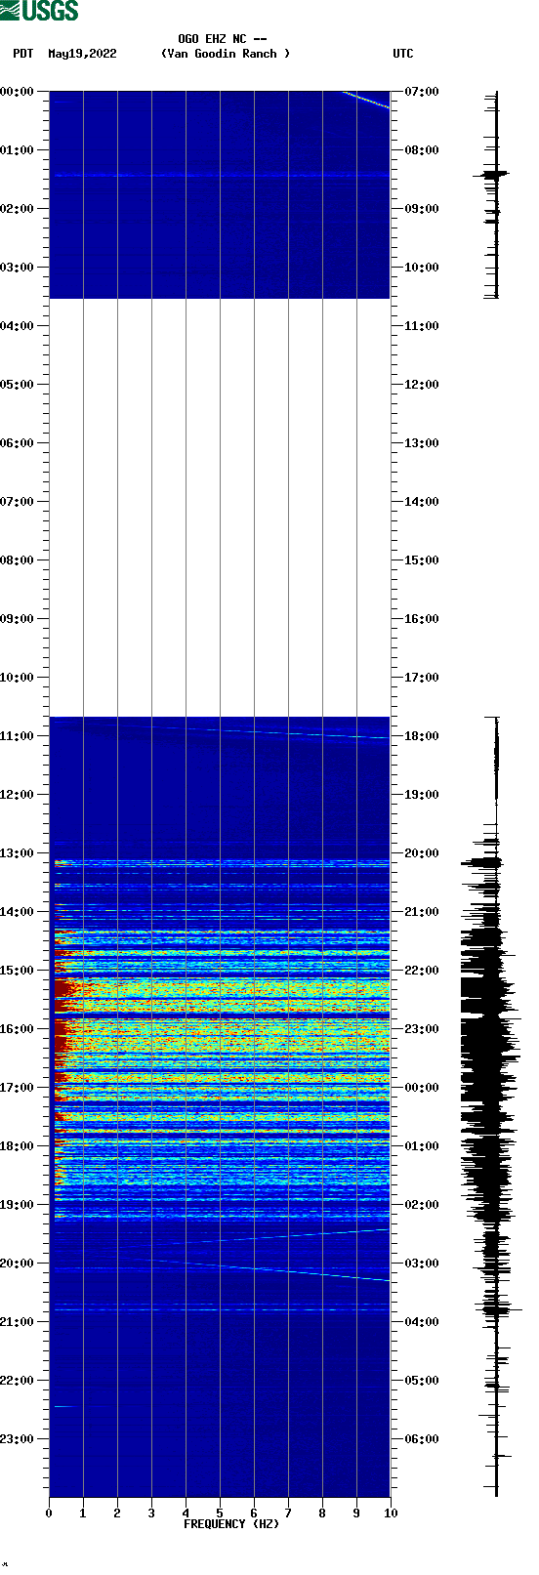Click the (Van Goodin Ranch ) label
The image size is (539, 1575).
pyautogui.click(x=226, y=54)
